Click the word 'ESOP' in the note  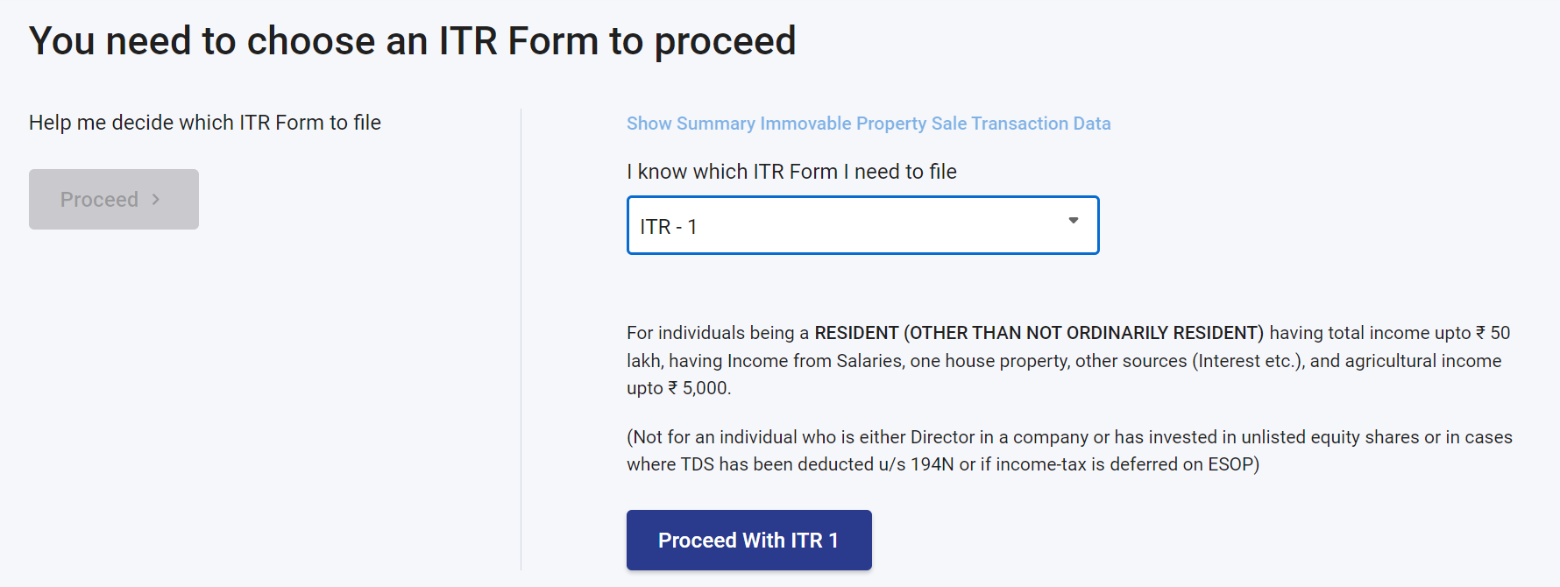pos(1230,464)
